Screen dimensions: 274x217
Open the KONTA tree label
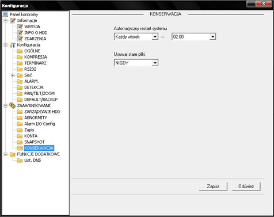tap(31, 136)
